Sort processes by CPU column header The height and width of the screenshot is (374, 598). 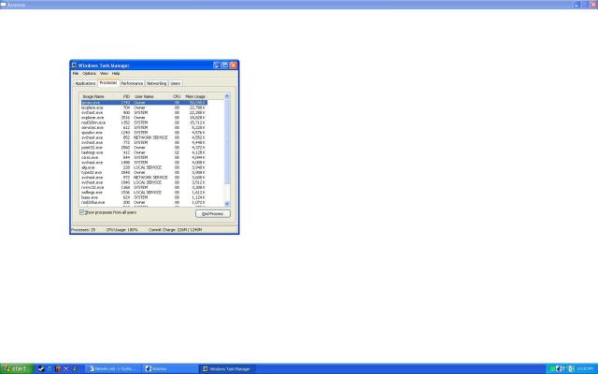tap(177, 96)
